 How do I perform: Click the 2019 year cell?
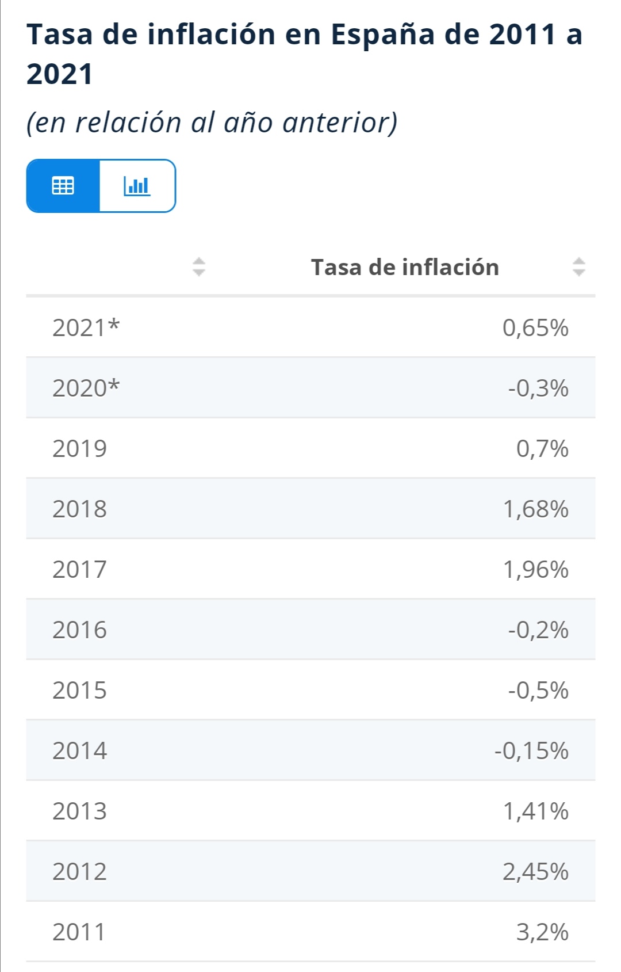point(80,448)
